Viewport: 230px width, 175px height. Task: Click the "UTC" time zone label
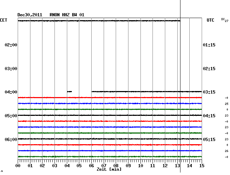(x=211, y=20)
